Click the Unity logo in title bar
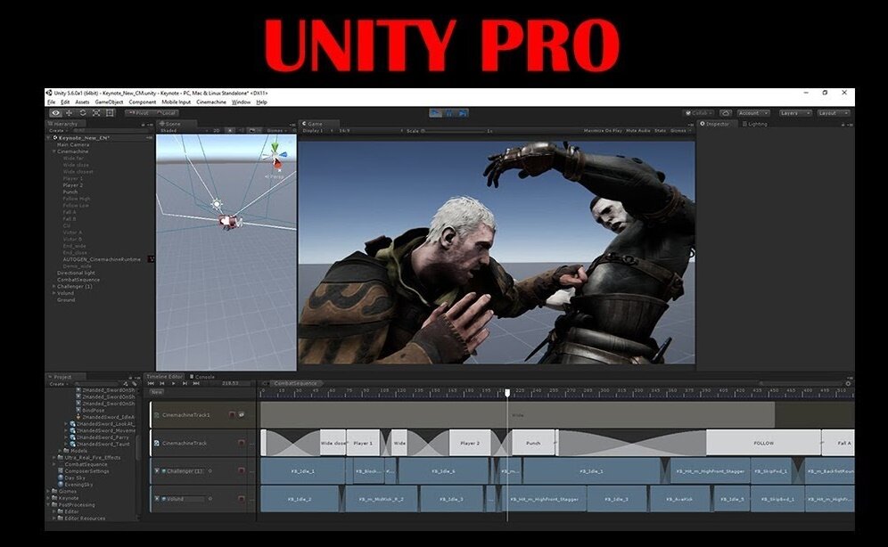The height and width of the screenshot is (547, 888). pos(49,93)
